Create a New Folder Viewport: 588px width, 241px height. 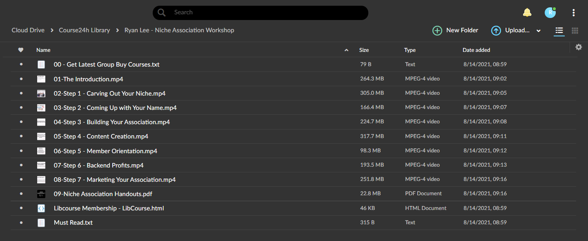click(455, 30)
